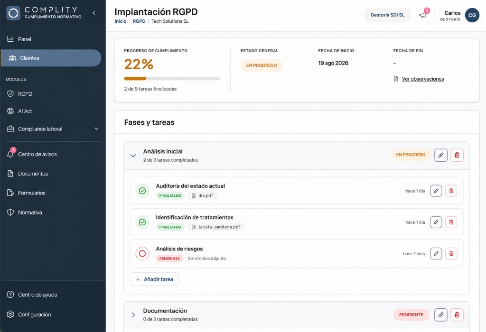Image resolution: width=486 pixels, height=332 pixels.
Task: Click the RGPD shield icon in sidebar
Action: [x=10, y=94]
